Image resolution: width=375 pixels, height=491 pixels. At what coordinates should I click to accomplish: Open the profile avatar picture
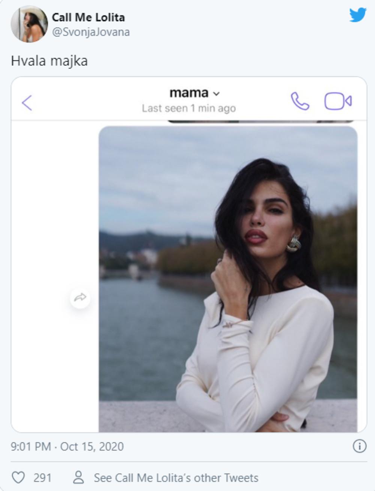(x=29, y=24)
